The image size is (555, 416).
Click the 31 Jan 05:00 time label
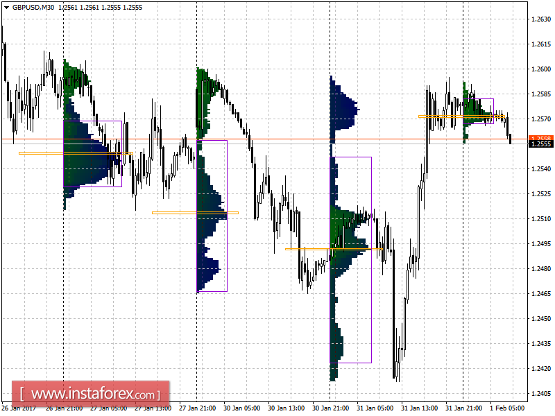click(375, 408)
